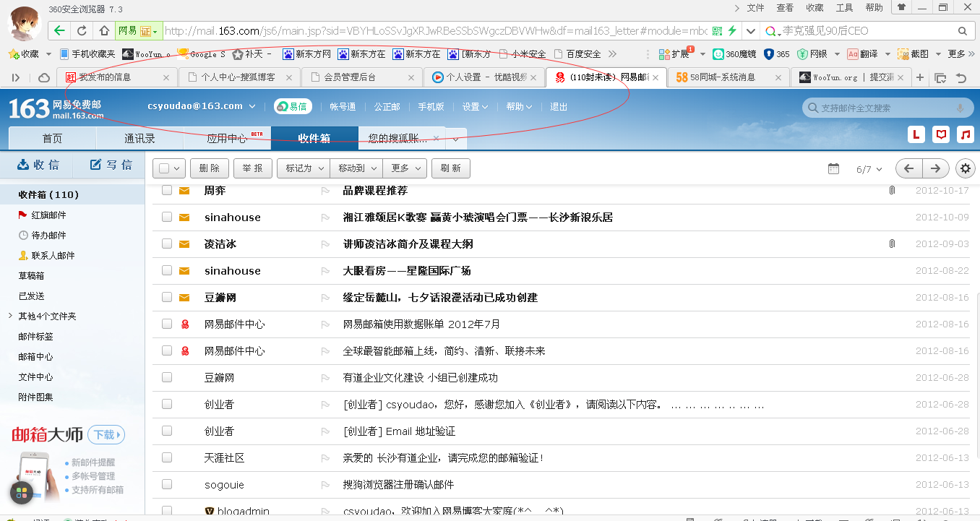The height and width of the screenshot is (521, 980).
Task: Click the 退出 logout link
Action: (x=559, y=106)
